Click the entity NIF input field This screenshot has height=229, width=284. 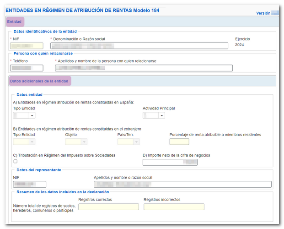tap(27, 46)
